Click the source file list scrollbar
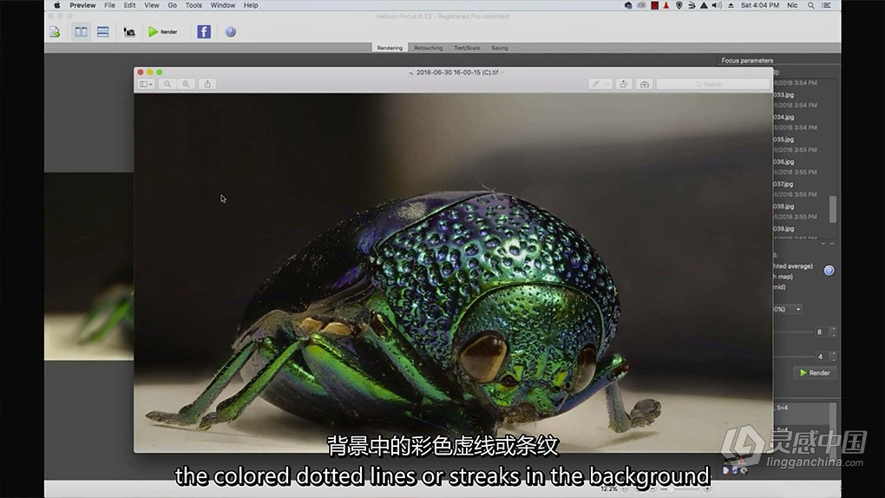This screenshot has width=885, height=498. tap(833, 209)
